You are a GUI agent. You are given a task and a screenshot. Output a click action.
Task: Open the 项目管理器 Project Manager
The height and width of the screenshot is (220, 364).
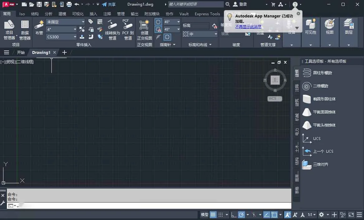click(x=9, y=30)
